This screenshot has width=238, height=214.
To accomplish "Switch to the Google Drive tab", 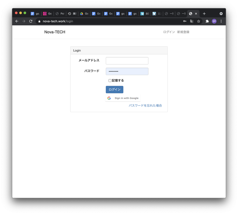I will (x=84, y=14).
